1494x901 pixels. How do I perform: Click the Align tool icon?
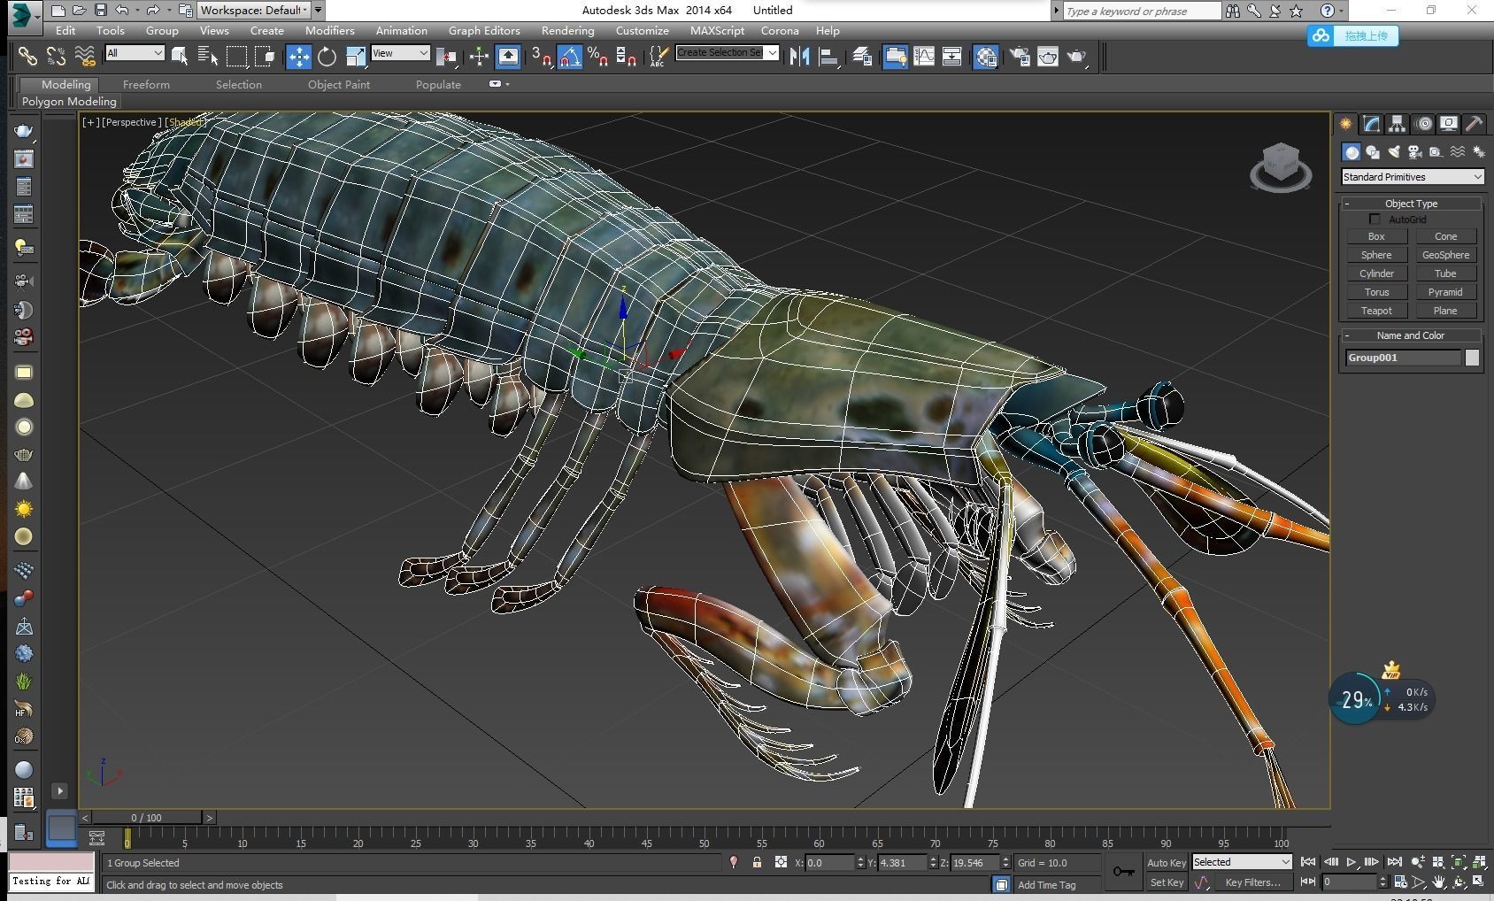tap(828, 57)
